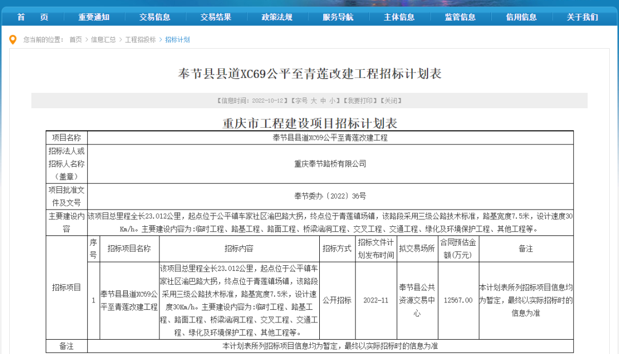Click the 12567.00 amount cell

pyautogui.click(x=458, y=300)
